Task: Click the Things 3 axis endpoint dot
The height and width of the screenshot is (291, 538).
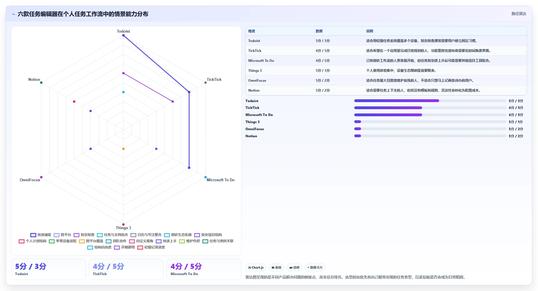Action: 123,224
